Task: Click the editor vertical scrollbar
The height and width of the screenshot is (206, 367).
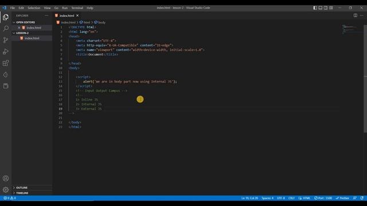Action: tap(365, 78)
